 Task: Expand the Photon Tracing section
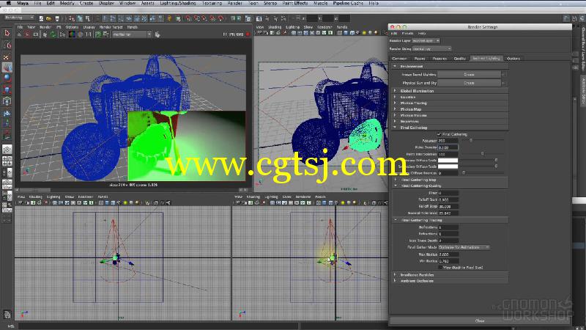point(395,103)
